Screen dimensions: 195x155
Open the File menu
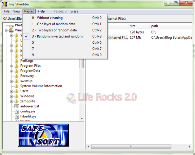coord(7,11)
